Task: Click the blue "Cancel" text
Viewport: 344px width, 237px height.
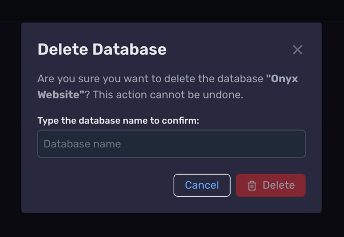Action: [202, 185]
